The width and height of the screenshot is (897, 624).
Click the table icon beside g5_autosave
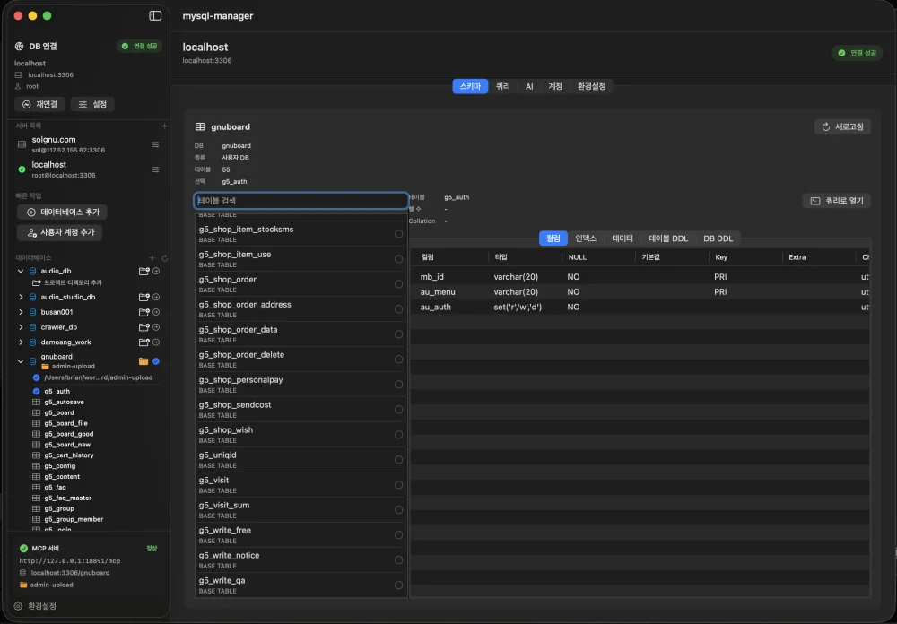pyautogui.click(x=36, y=402)
